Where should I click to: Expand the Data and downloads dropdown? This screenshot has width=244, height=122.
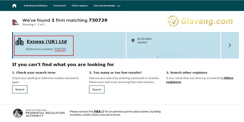[107, 5]
